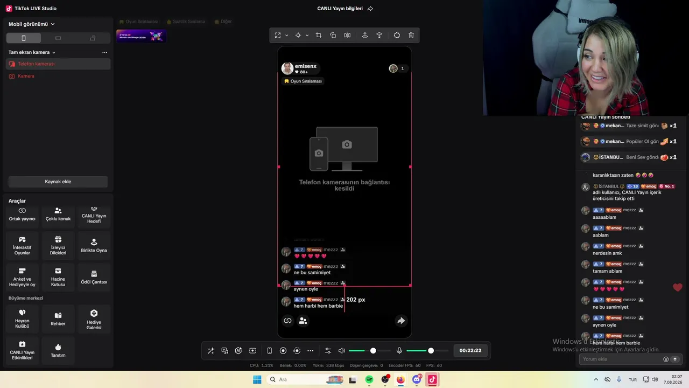Delete the selected source with trash icon
The height and width of the screenshot is (388, 689).
[x=411, y=36]
